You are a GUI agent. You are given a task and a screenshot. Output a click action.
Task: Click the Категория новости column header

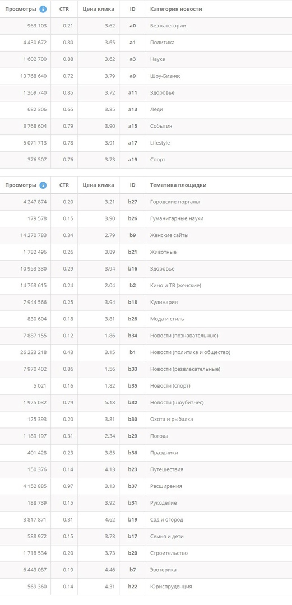pyautogui.click(x=176, y=9)
